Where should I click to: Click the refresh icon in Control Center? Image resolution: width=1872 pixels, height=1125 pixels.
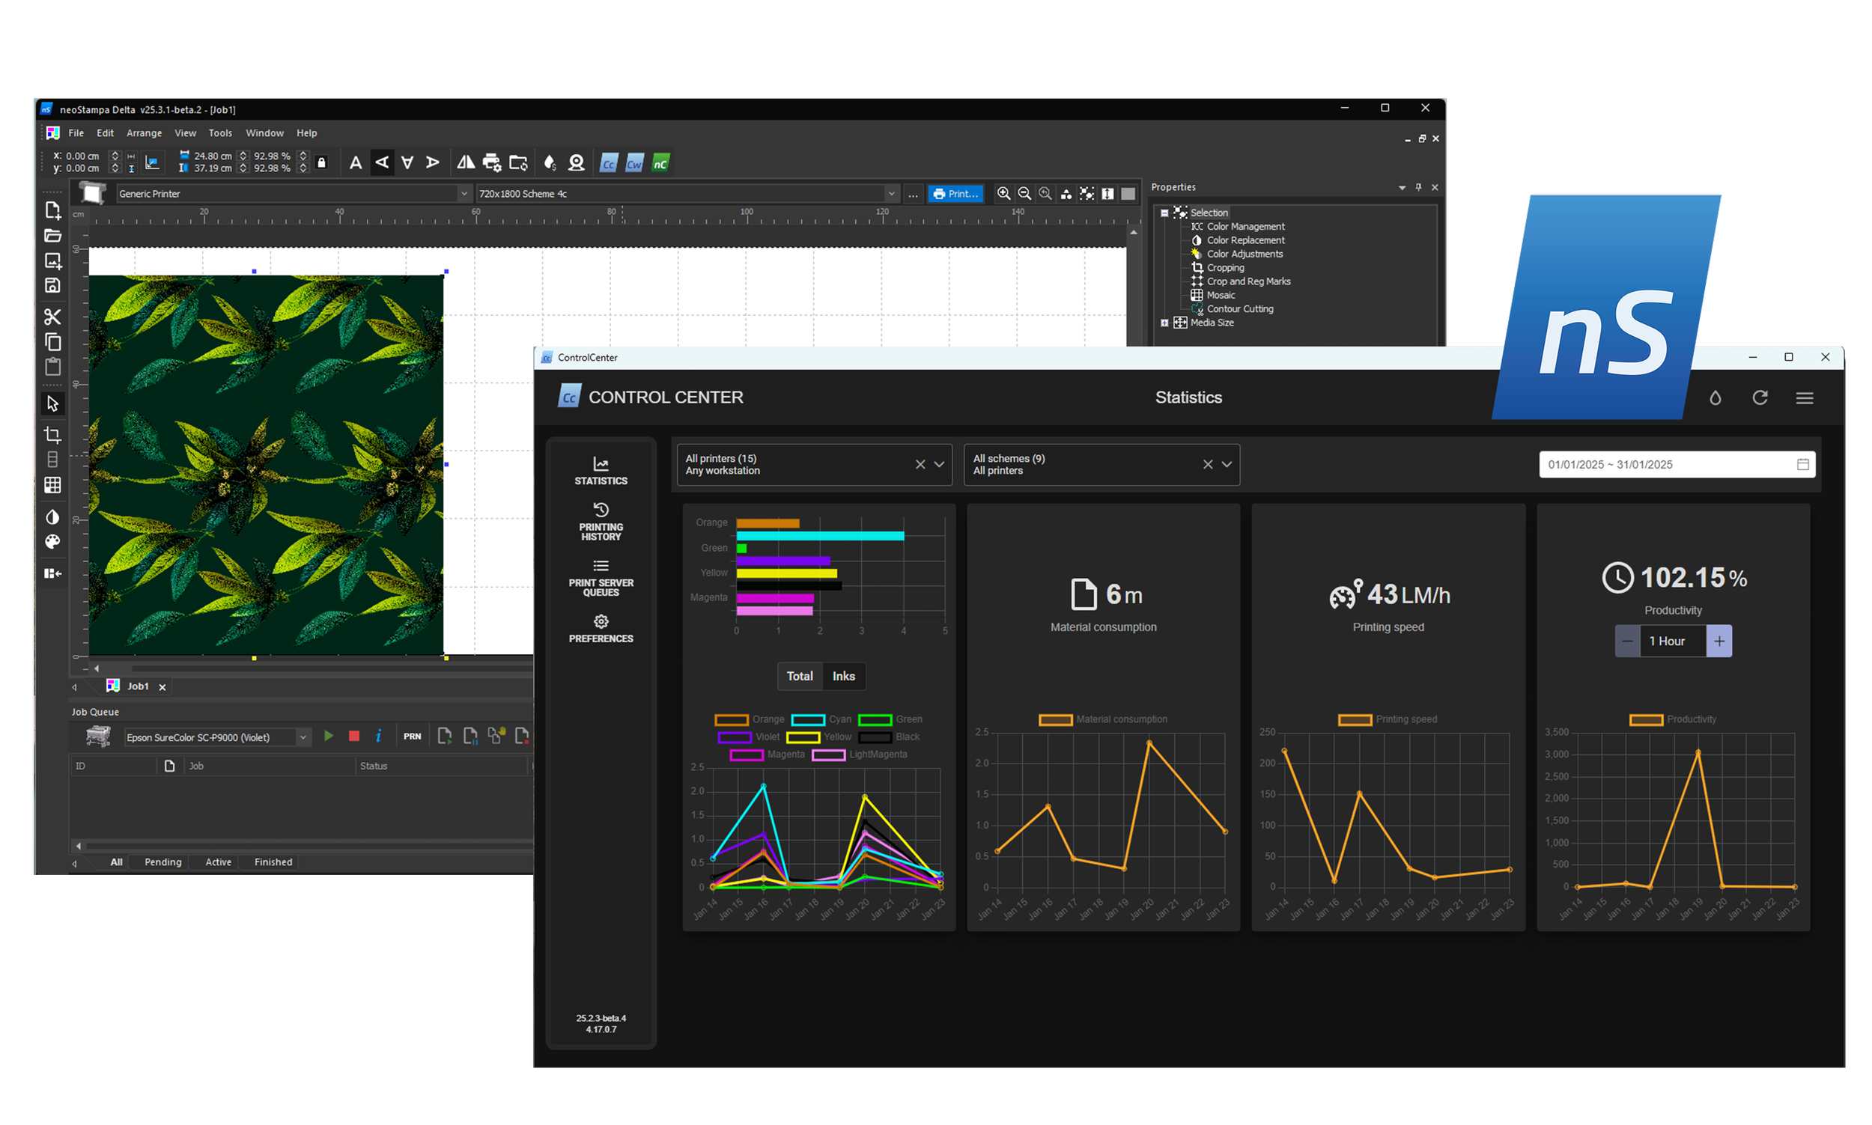tap(1760, 397)
